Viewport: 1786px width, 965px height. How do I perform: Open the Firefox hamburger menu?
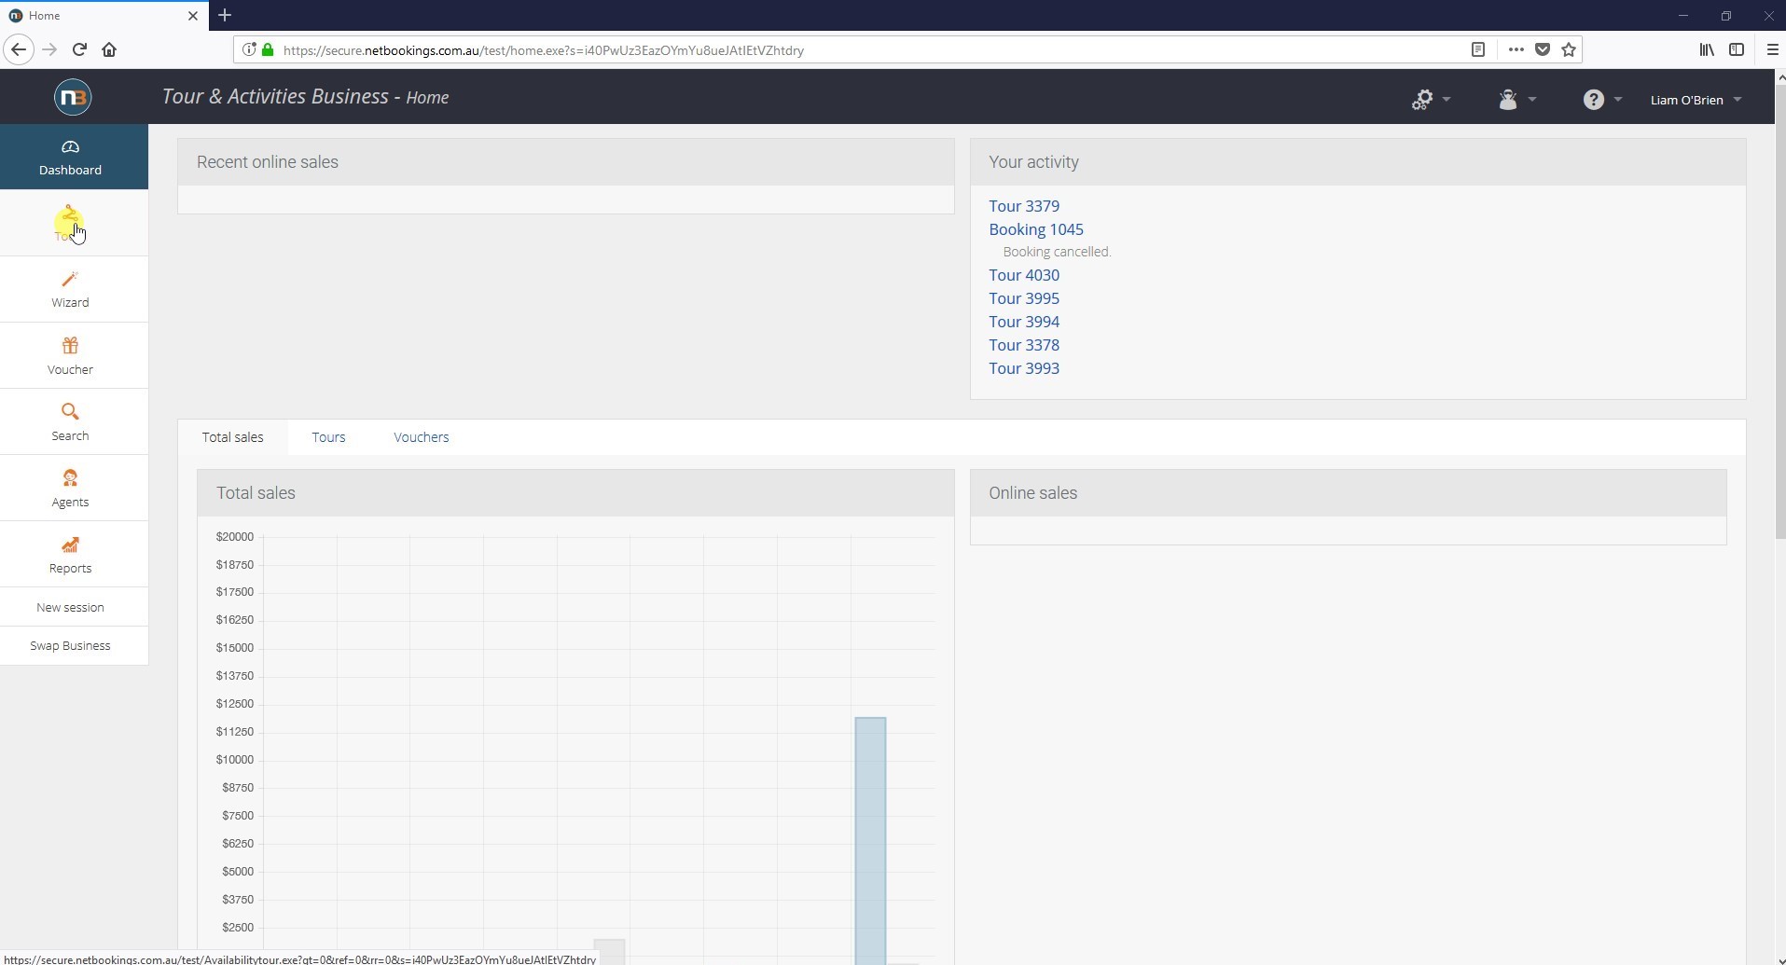1772,49
